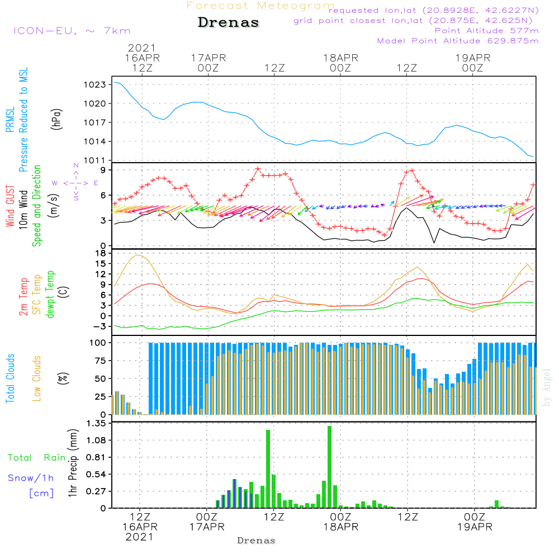Click the '18APR 00Z' label at chart top
The height and width of the screenshot is (559, 559).
[340, 63]
